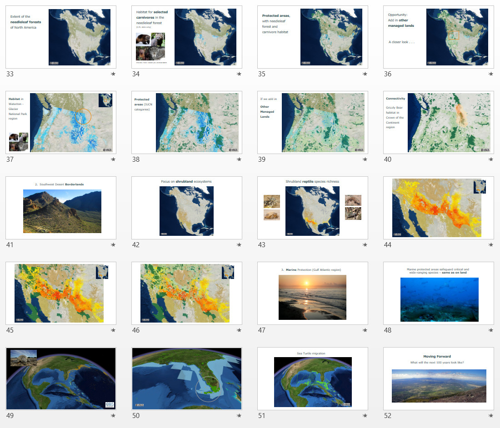
Task: Click the star icon under slide 52
Action: pyautogui.click(x=491, y=416)
